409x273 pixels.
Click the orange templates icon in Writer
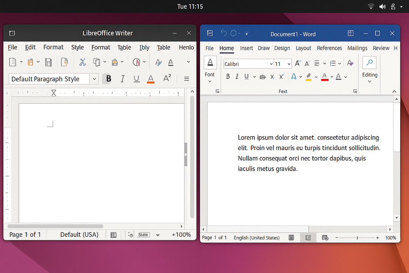coord(30,62)
